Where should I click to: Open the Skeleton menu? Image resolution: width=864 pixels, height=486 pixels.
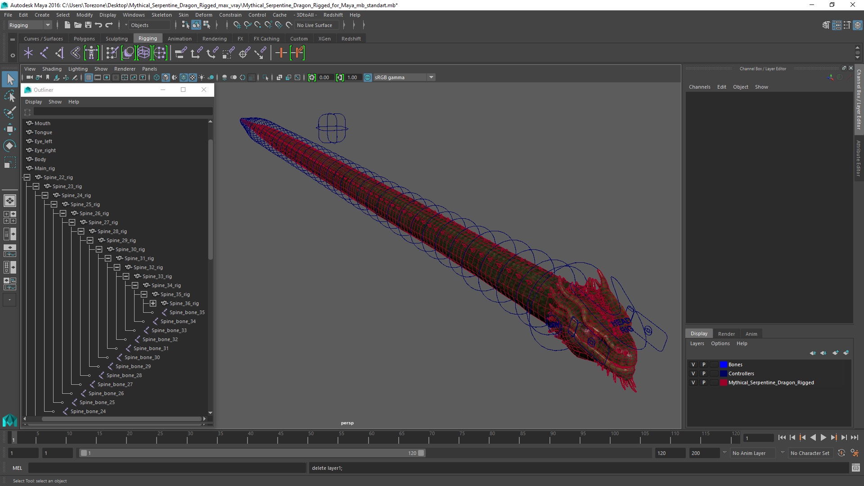161,15
